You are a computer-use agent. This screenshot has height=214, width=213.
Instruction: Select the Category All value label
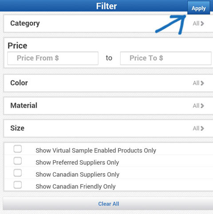pyautogui.click(x=196, y=23)
